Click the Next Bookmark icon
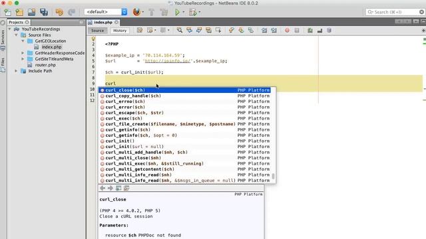The image size is (426, 239). (241, 31)
